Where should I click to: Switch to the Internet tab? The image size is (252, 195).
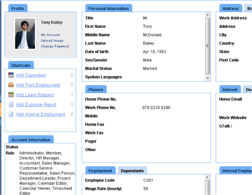pos(230,90)
